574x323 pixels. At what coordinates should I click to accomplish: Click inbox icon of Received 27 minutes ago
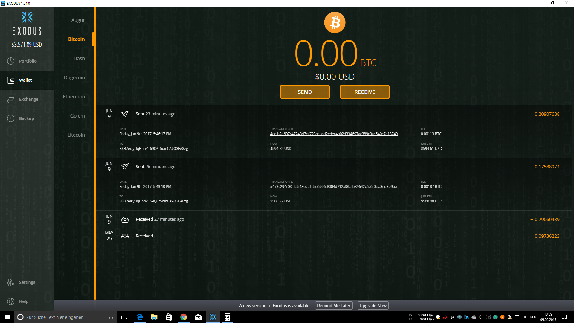click(125, 219)
